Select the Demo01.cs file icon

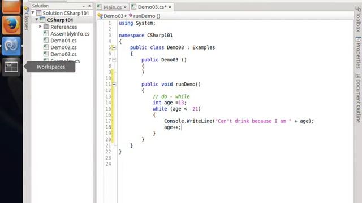click(x=46, y=40)
